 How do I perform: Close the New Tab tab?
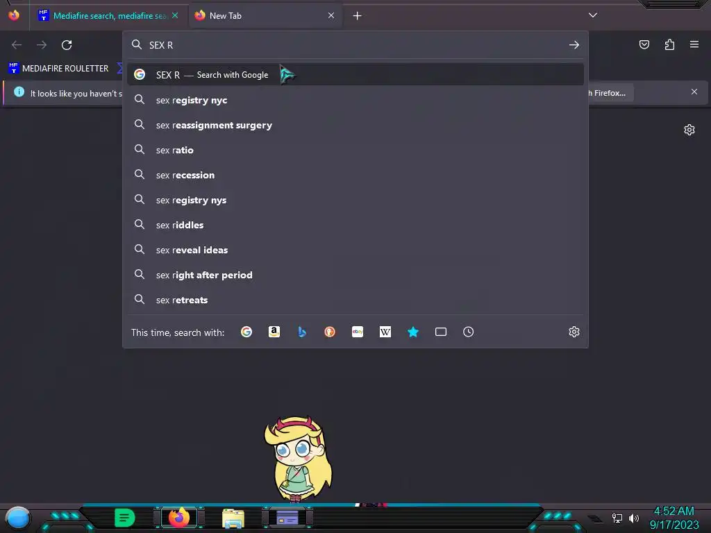(331, 15)
